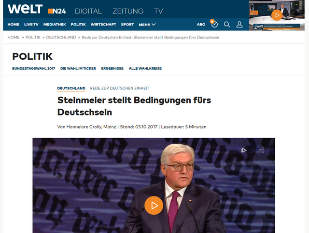
Task: Expand the MEHR dropdown menu
Action: pos(147,25)
